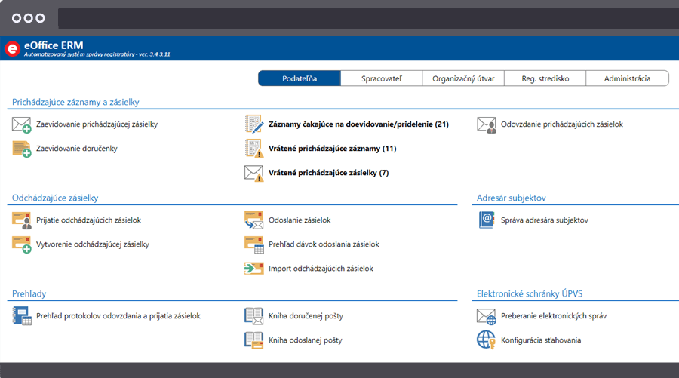Open Správa adresára subjektov link
The image size is (679, 378).
[545, 220]
